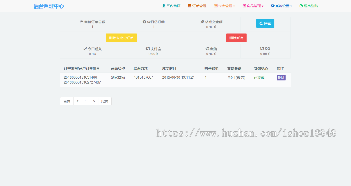Viewport: 351px width, 186px height.
Task: Click the 交易状态 column header
Action: coord(261,68)
